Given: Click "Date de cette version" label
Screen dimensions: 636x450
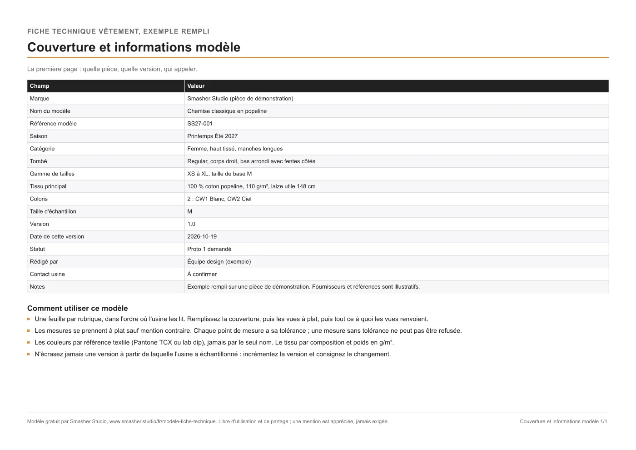Looking at the screenshot, I should [x=57, y=237].
